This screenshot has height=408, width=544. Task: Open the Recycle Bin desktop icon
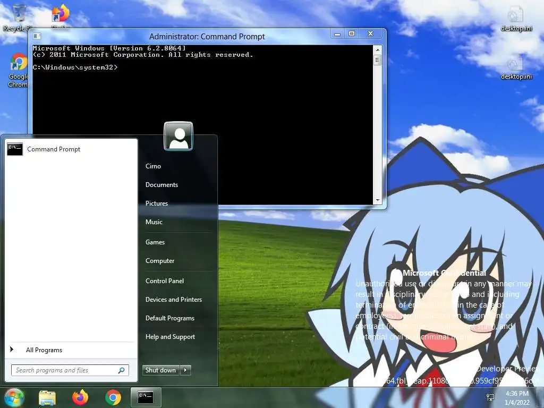coord(18,18)
